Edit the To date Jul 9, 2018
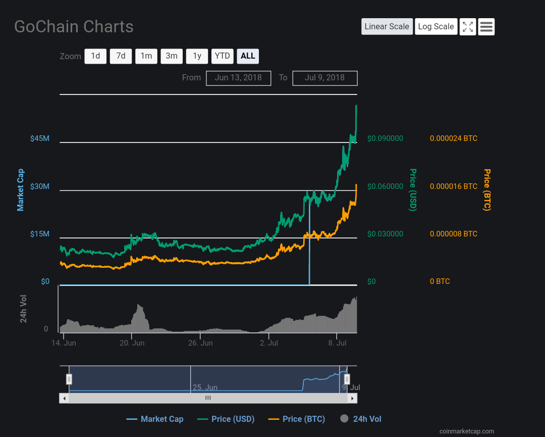The width and height of the screenshot is (545, 437). click(x=325, y=78)
